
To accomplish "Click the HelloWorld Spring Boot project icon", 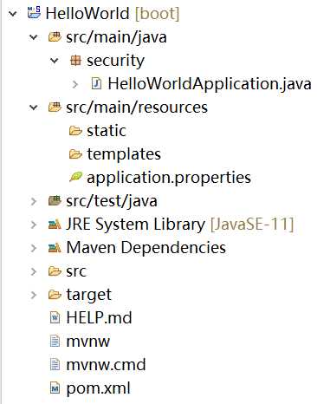I will tap(34, 13).
